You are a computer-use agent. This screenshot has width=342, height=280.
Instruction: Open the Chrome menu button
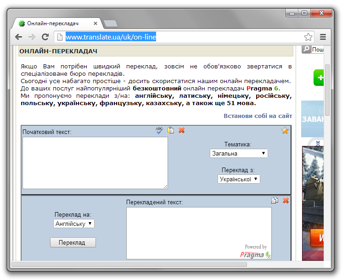(x=323, y=37)
